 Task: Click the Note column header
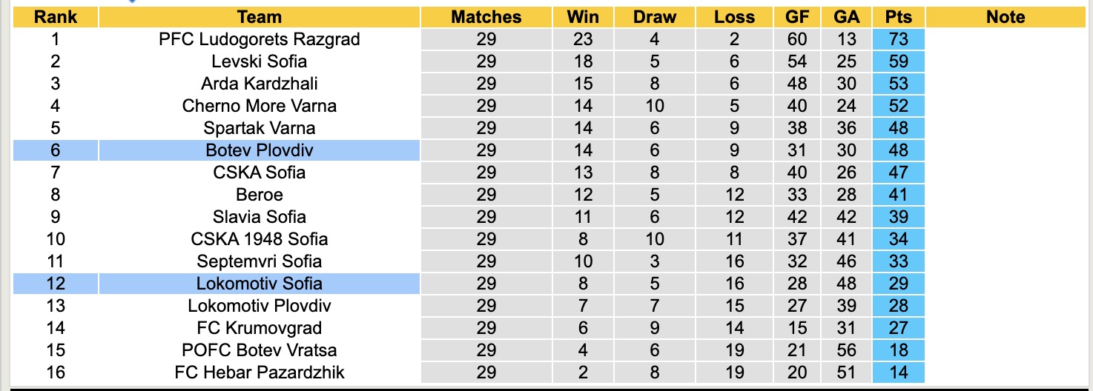[1006, 17]
